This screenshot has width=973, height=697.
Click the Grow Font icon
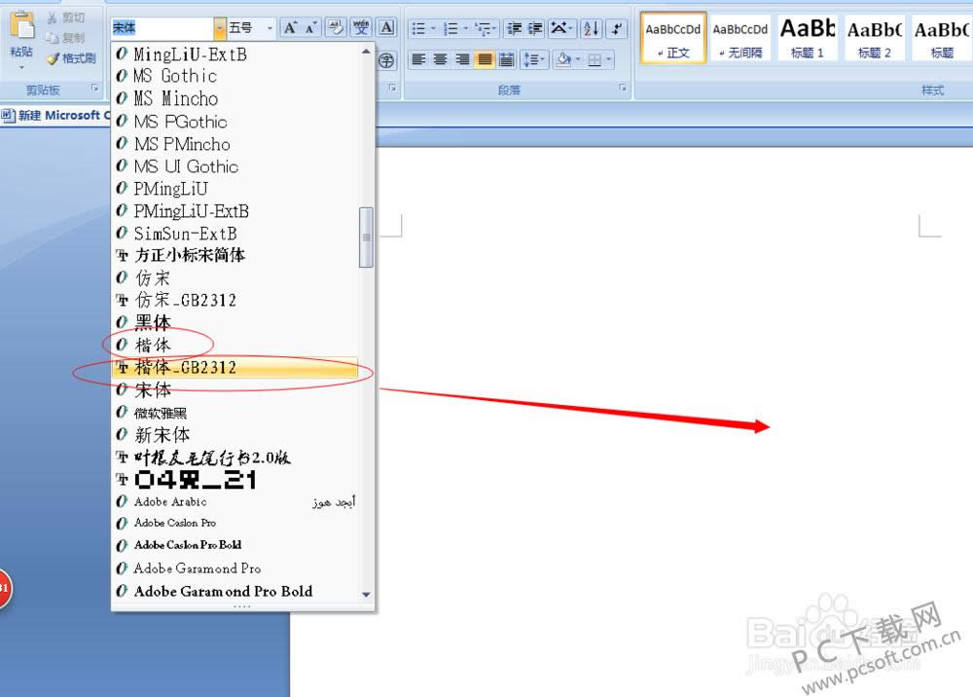[291, 27]
